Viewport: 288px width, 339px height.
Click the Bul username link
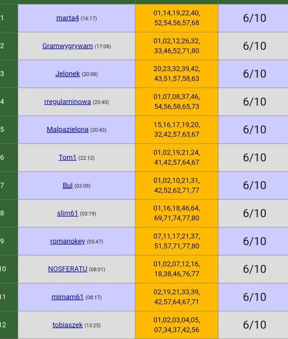[67, 185]
